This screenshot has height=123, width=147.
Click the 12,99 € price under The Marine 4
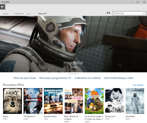[26, 119]
